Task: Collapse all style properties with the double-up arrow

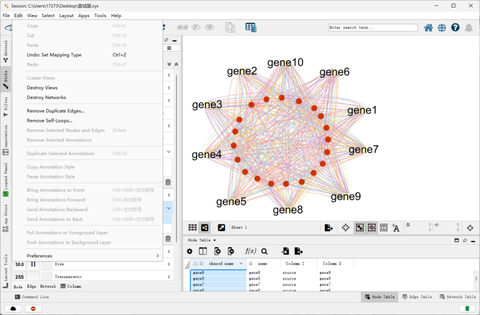Action: click(x=176, y=64)
